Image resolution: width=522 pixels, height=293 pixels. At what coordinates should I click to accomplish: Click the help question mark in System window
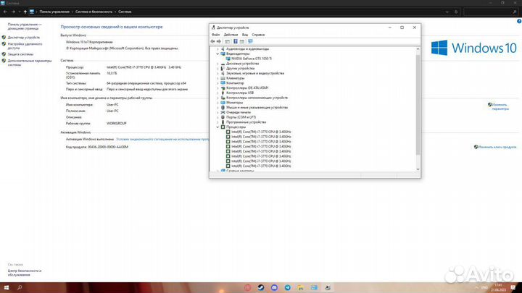(x=519, y=21)
